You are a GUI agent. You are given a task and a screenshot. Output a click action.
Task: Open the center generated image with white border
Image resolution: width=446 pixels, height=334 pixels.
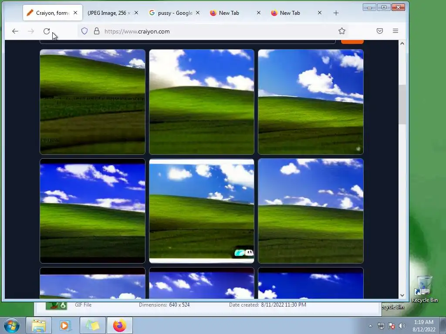pyautogui.click(x=202, y=211)
